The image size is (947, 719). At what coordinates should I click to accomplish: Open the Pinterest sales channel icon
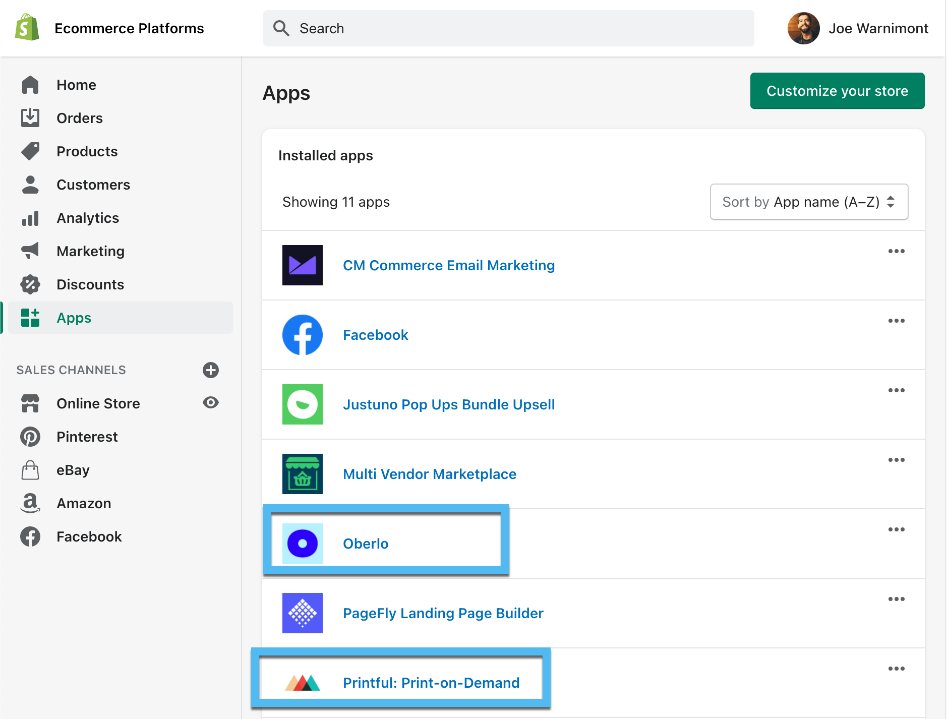click(x=30, y=437)
